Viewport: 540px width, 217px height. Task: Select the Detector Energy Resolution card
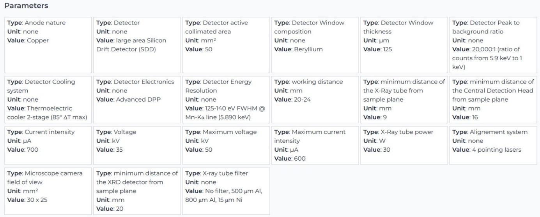pyautogui.click(x=226, y=100)
